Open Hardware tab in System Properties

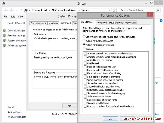coord(53,24)
